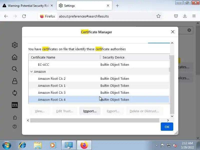Click the Edit Trust... button
Screen dimensions: 200x150
65,111
